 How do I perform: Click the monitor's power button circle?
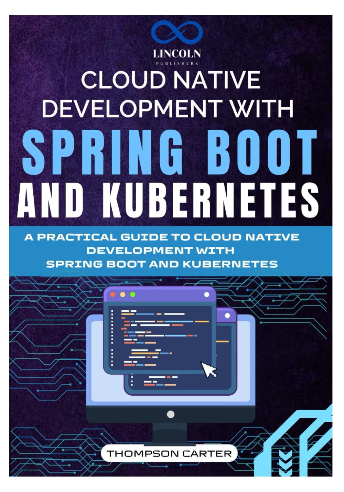[171, 414]
